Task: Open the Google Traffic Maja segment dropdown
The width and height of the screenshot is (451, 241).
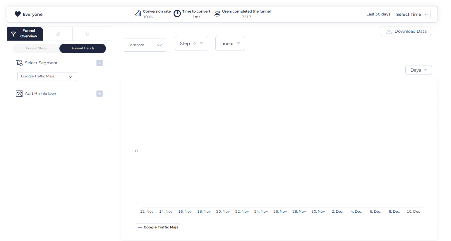Action: [47, 77]
